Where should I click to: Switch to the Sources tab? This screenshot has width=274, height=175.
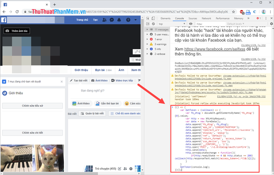(x=193, y=18)
